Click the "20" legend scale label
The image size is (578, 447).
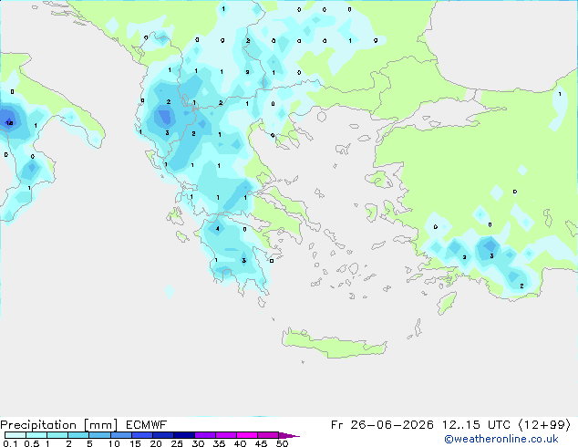[156, 443]
